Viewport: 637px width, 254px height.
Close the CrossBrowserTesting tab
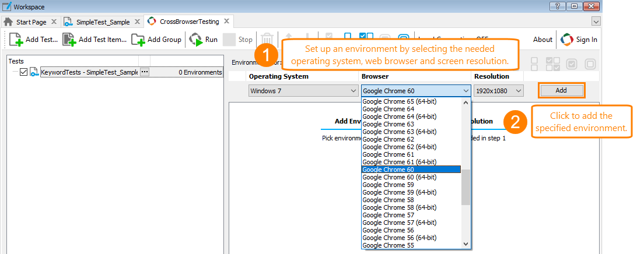[x=227, y=22]
